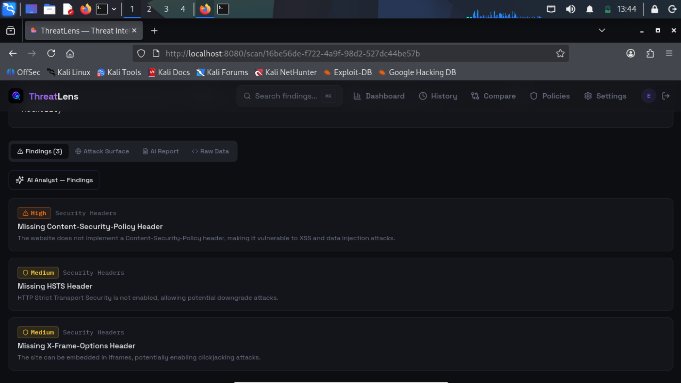Click the ThreatLens logo icon
The width and height of the screenshot is (681, 383).
point(16,96)
